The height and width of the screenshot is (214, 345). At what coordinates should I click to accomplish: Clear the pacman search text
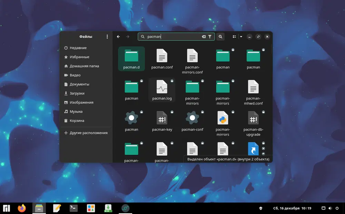tap(204, 37)
